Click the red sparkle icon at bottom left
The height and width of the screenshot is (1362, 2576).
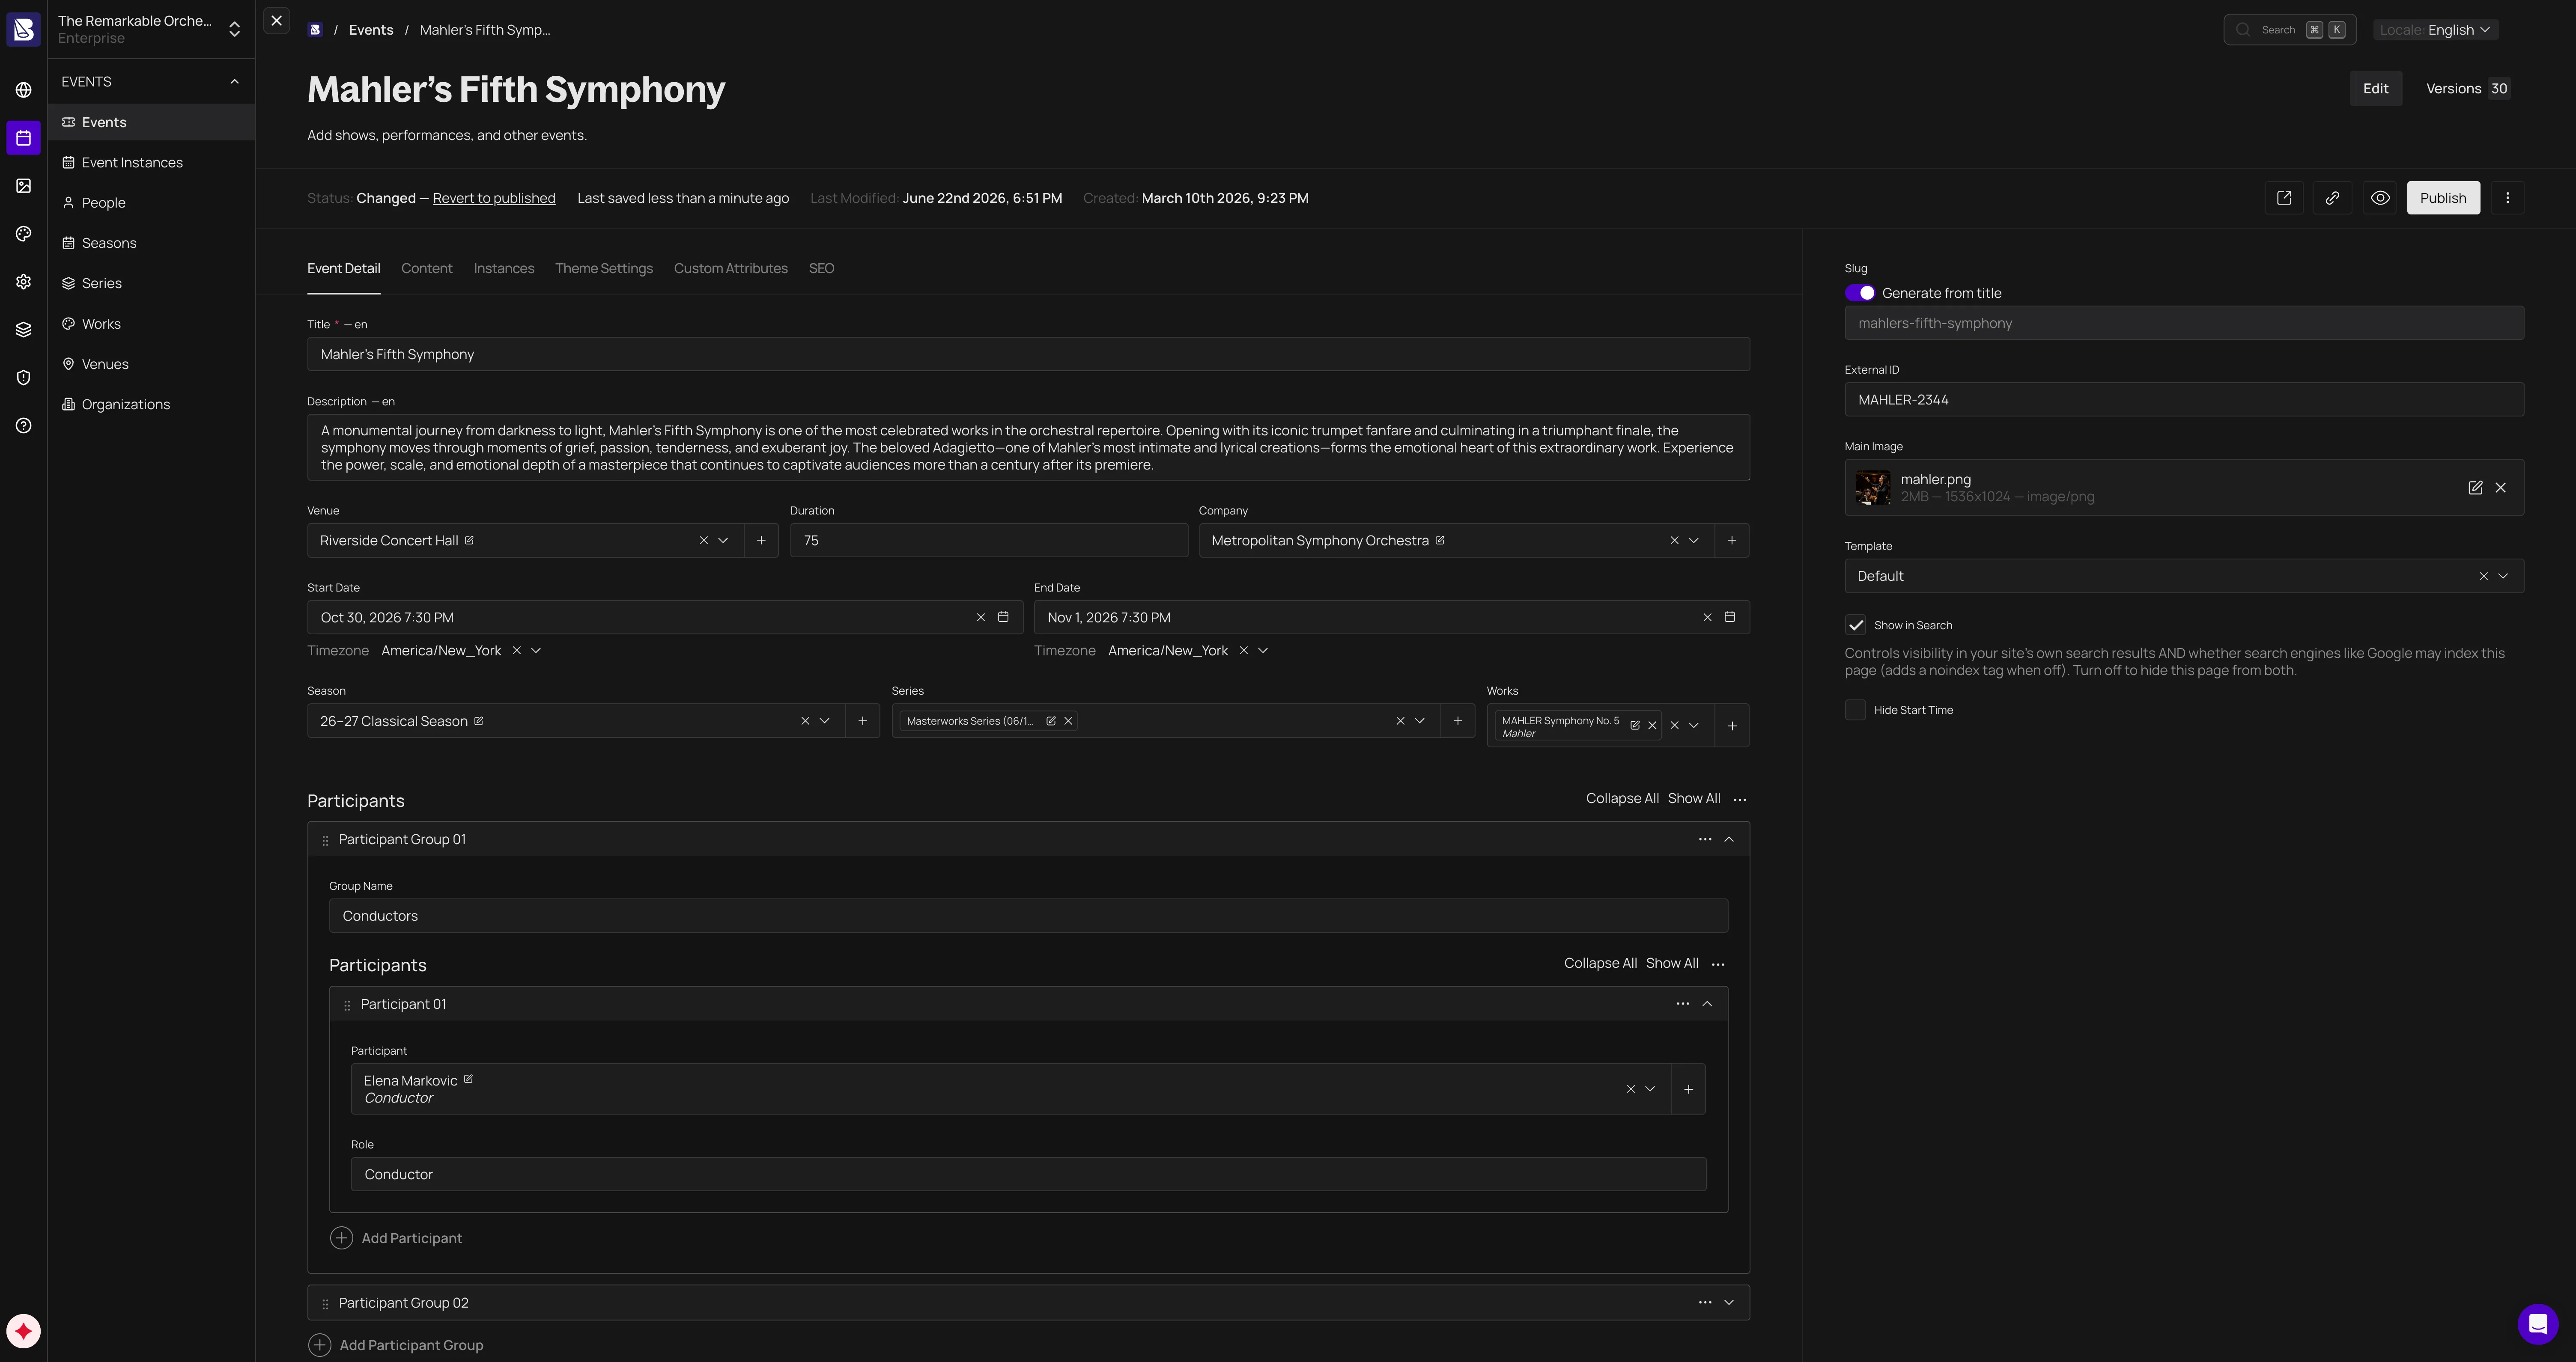23,1331
